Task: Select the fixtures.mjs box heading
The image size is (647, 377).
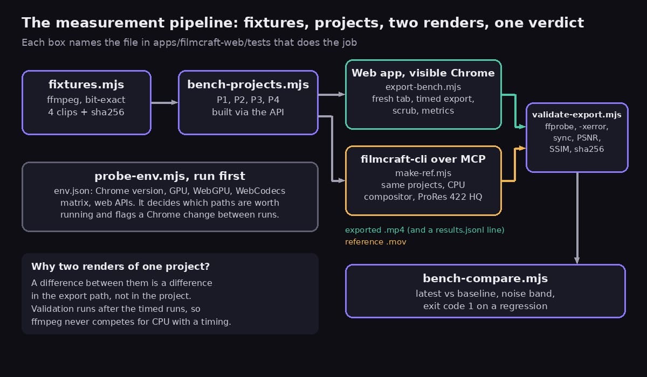Action: [x=86, y=85]
